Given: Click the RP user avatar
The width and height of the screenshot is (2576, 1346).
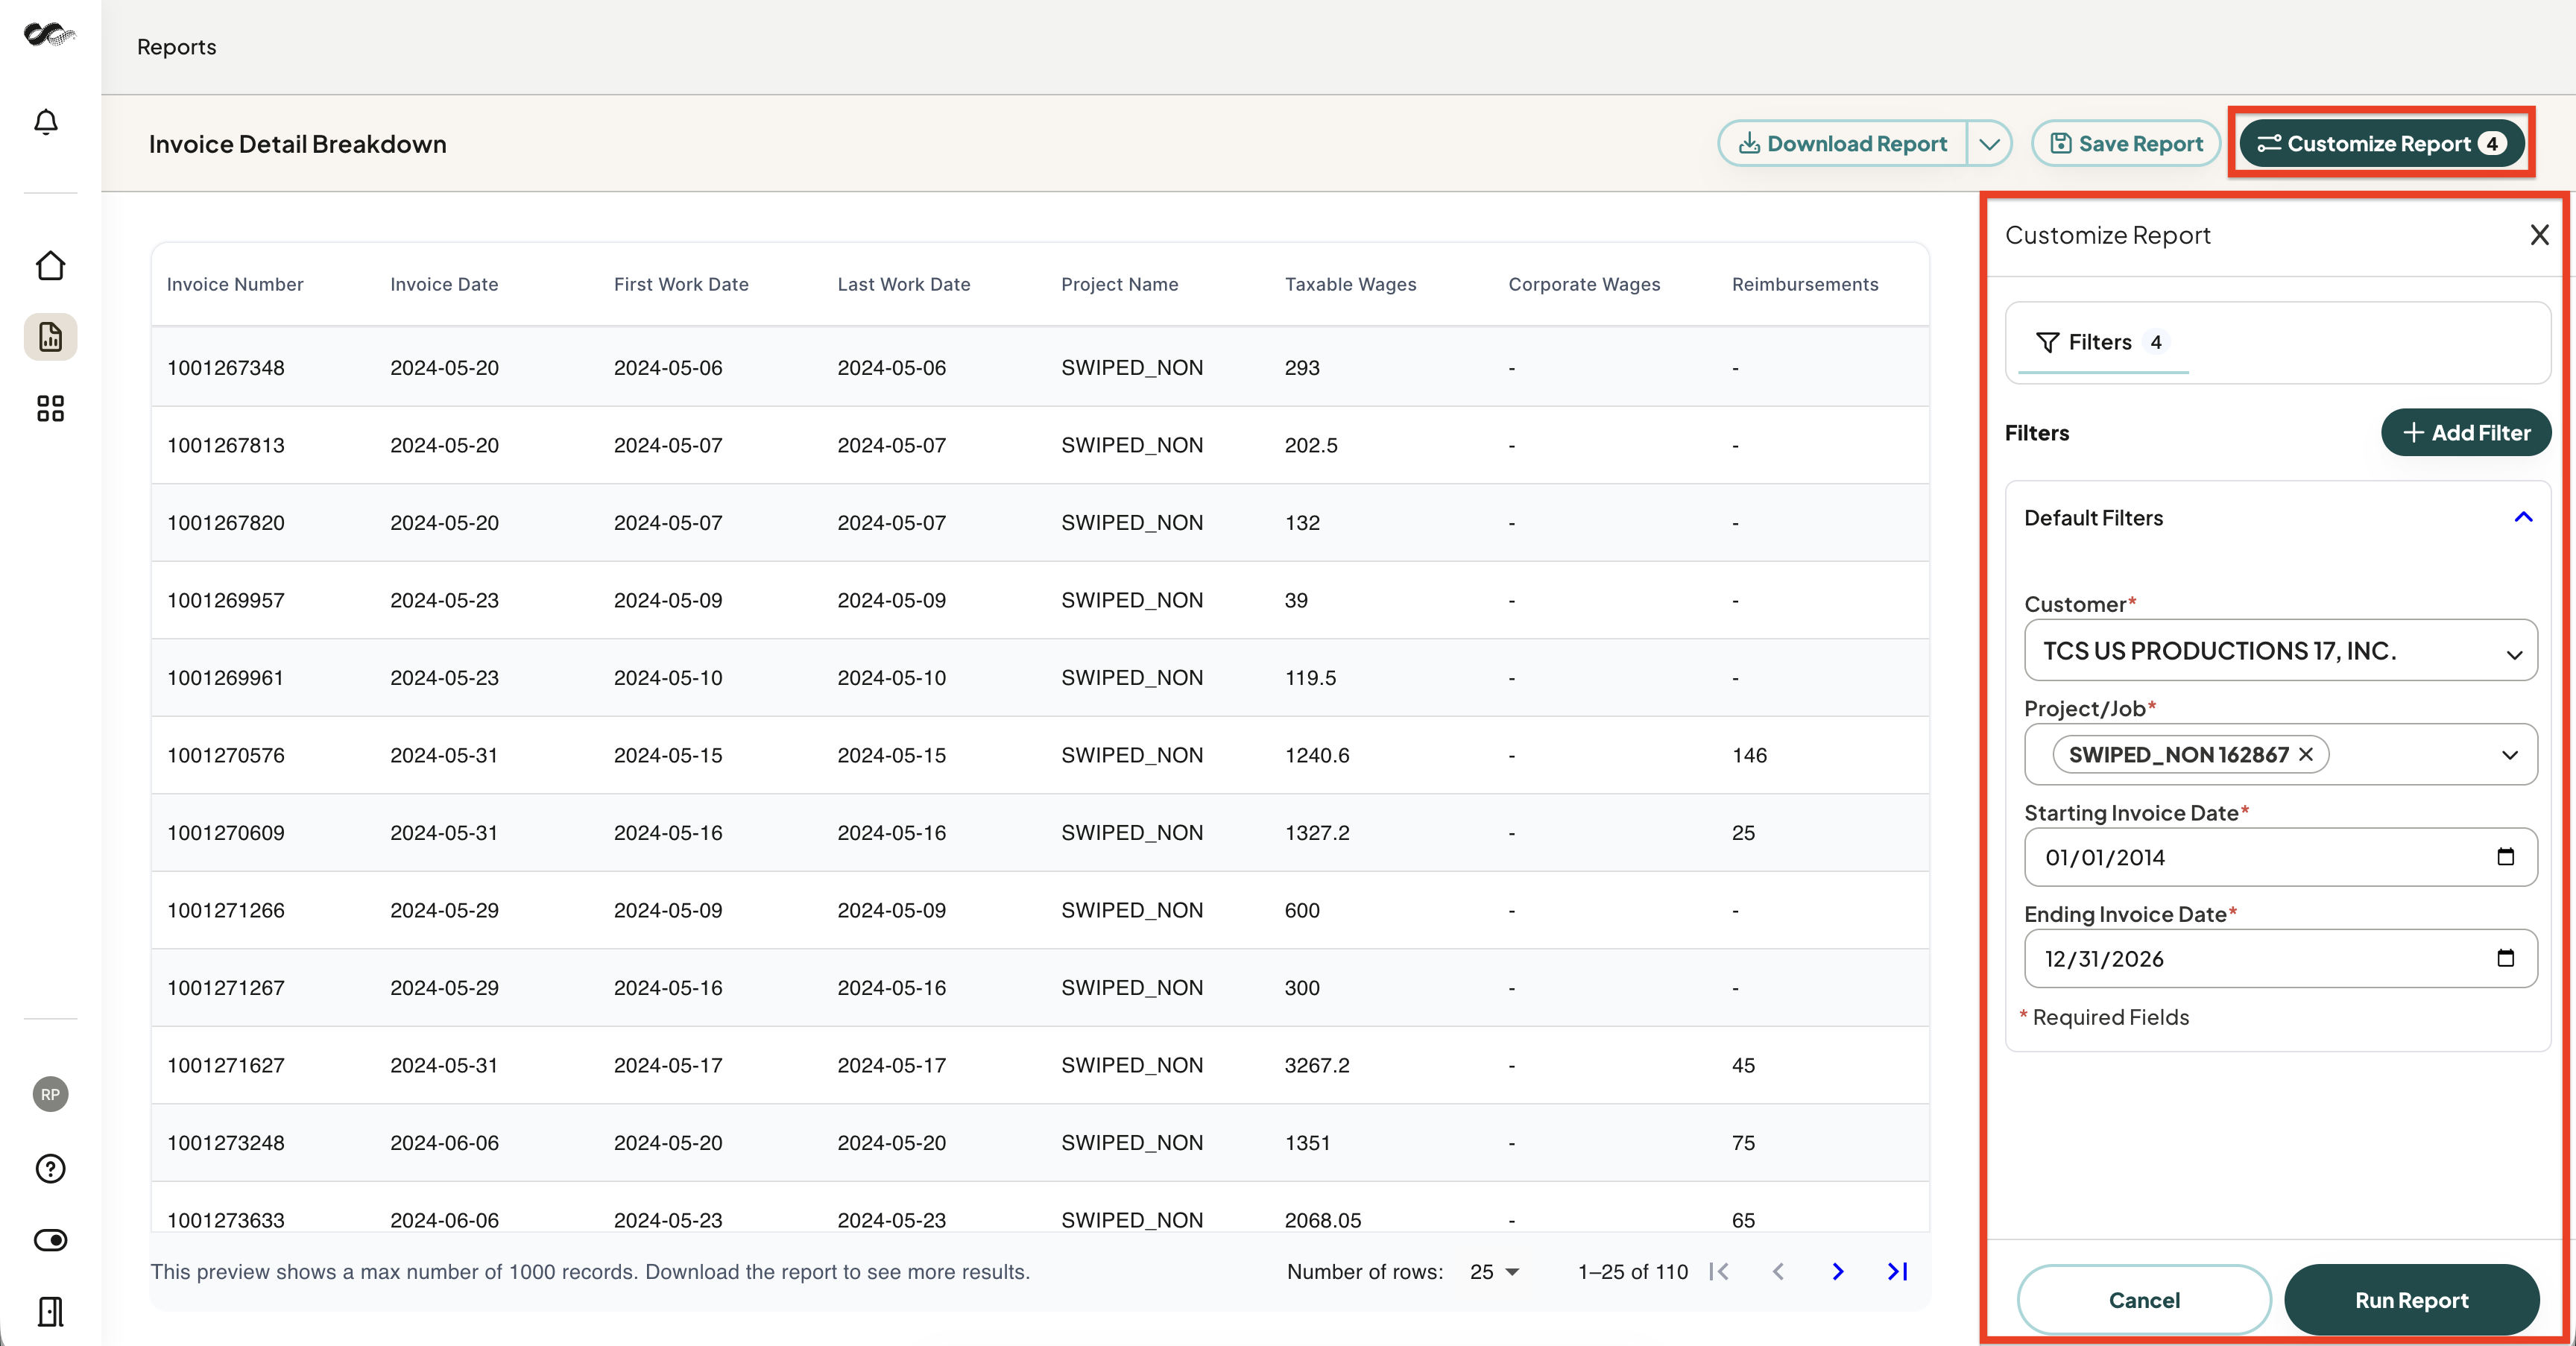Looking at the screenshot, I should point(50,1094).
